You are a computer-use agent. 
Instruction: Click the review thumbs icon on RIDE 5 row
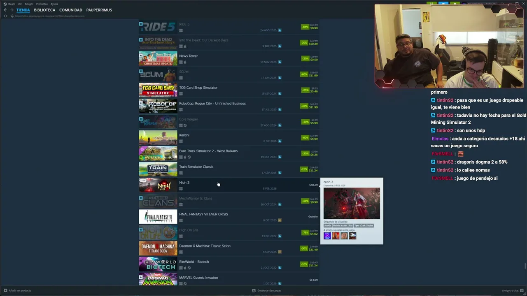click(x=280, y=30)
